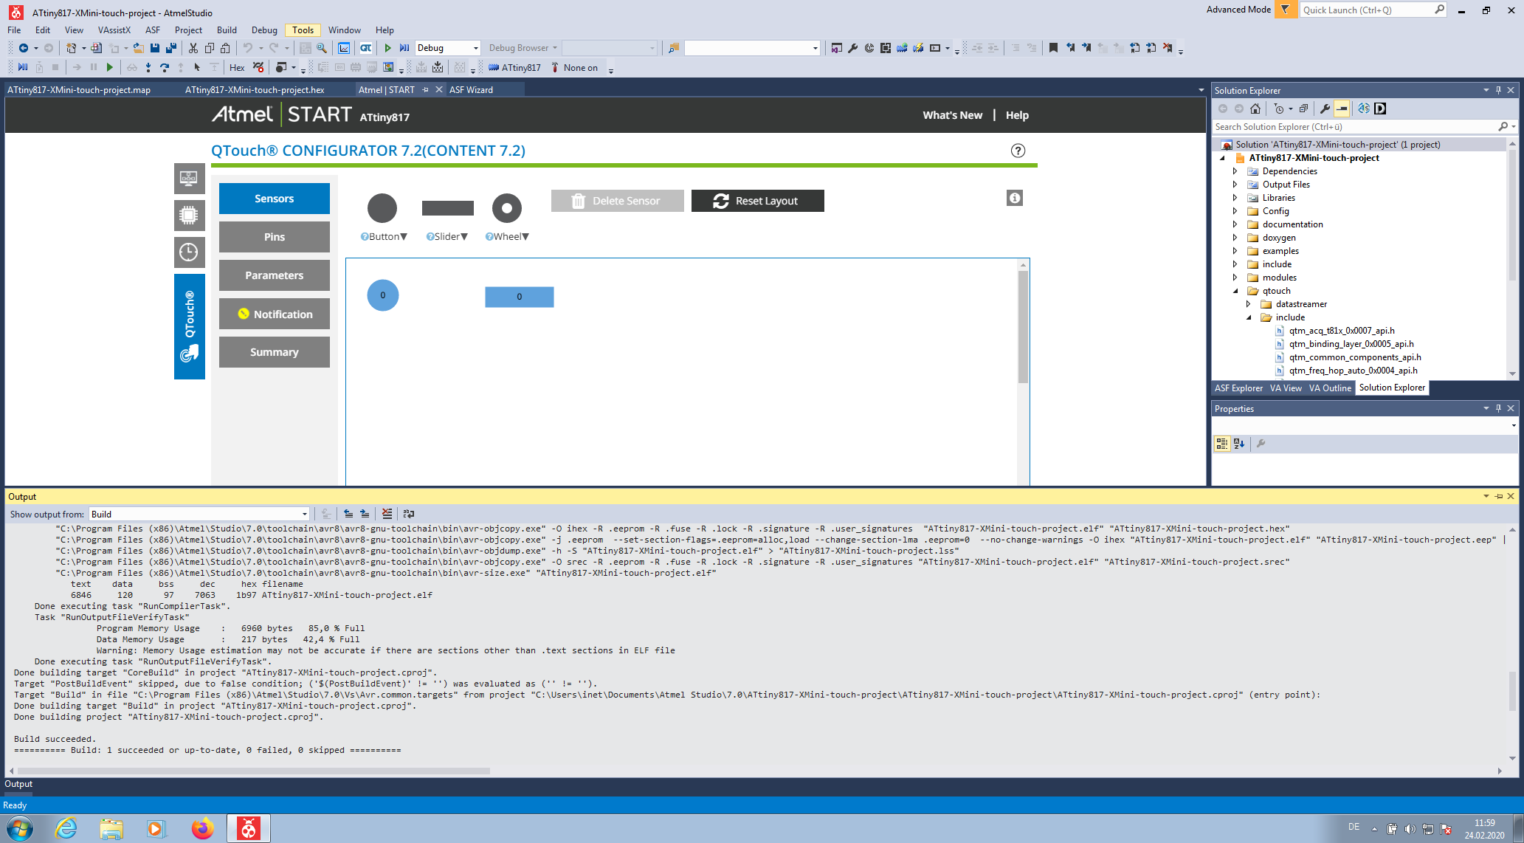Toggle Advanced Mode filter icon
Viewport: 1524px width, 843px height.
pos(1285,10)
